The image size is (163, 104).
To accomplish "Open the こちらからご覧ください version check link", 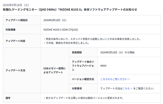I will coord(115,79).
